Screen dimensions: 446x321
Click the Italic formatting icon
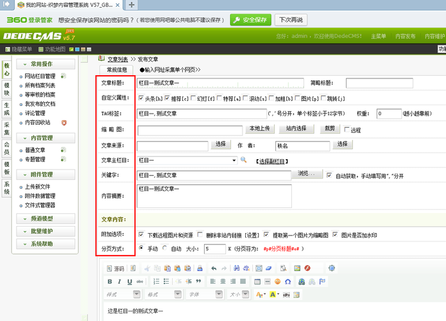[121, 281]
